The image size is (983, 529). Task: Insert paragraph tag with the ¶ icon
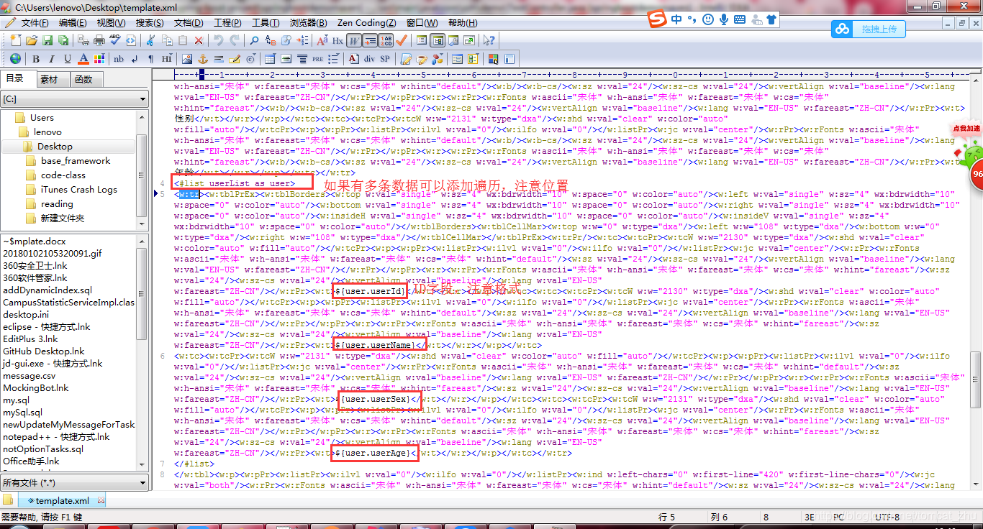tap(150, 59)
